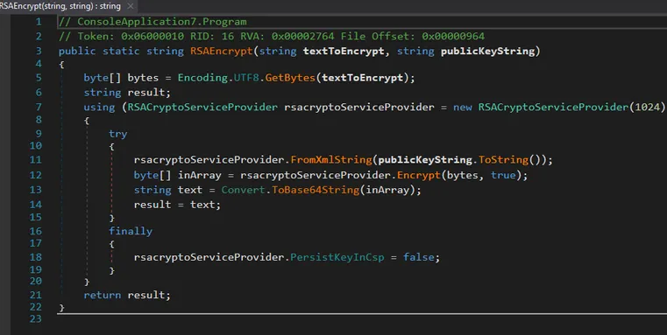Click the inArray variable declaration on line 12
The width and height of the screenshot is (667, 335).
(200, 175)
